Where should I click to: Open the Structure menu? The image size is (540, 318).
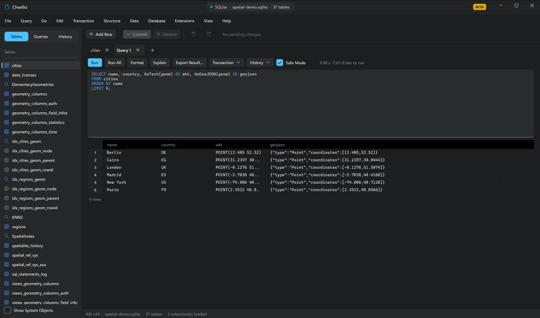click(112, 21)
